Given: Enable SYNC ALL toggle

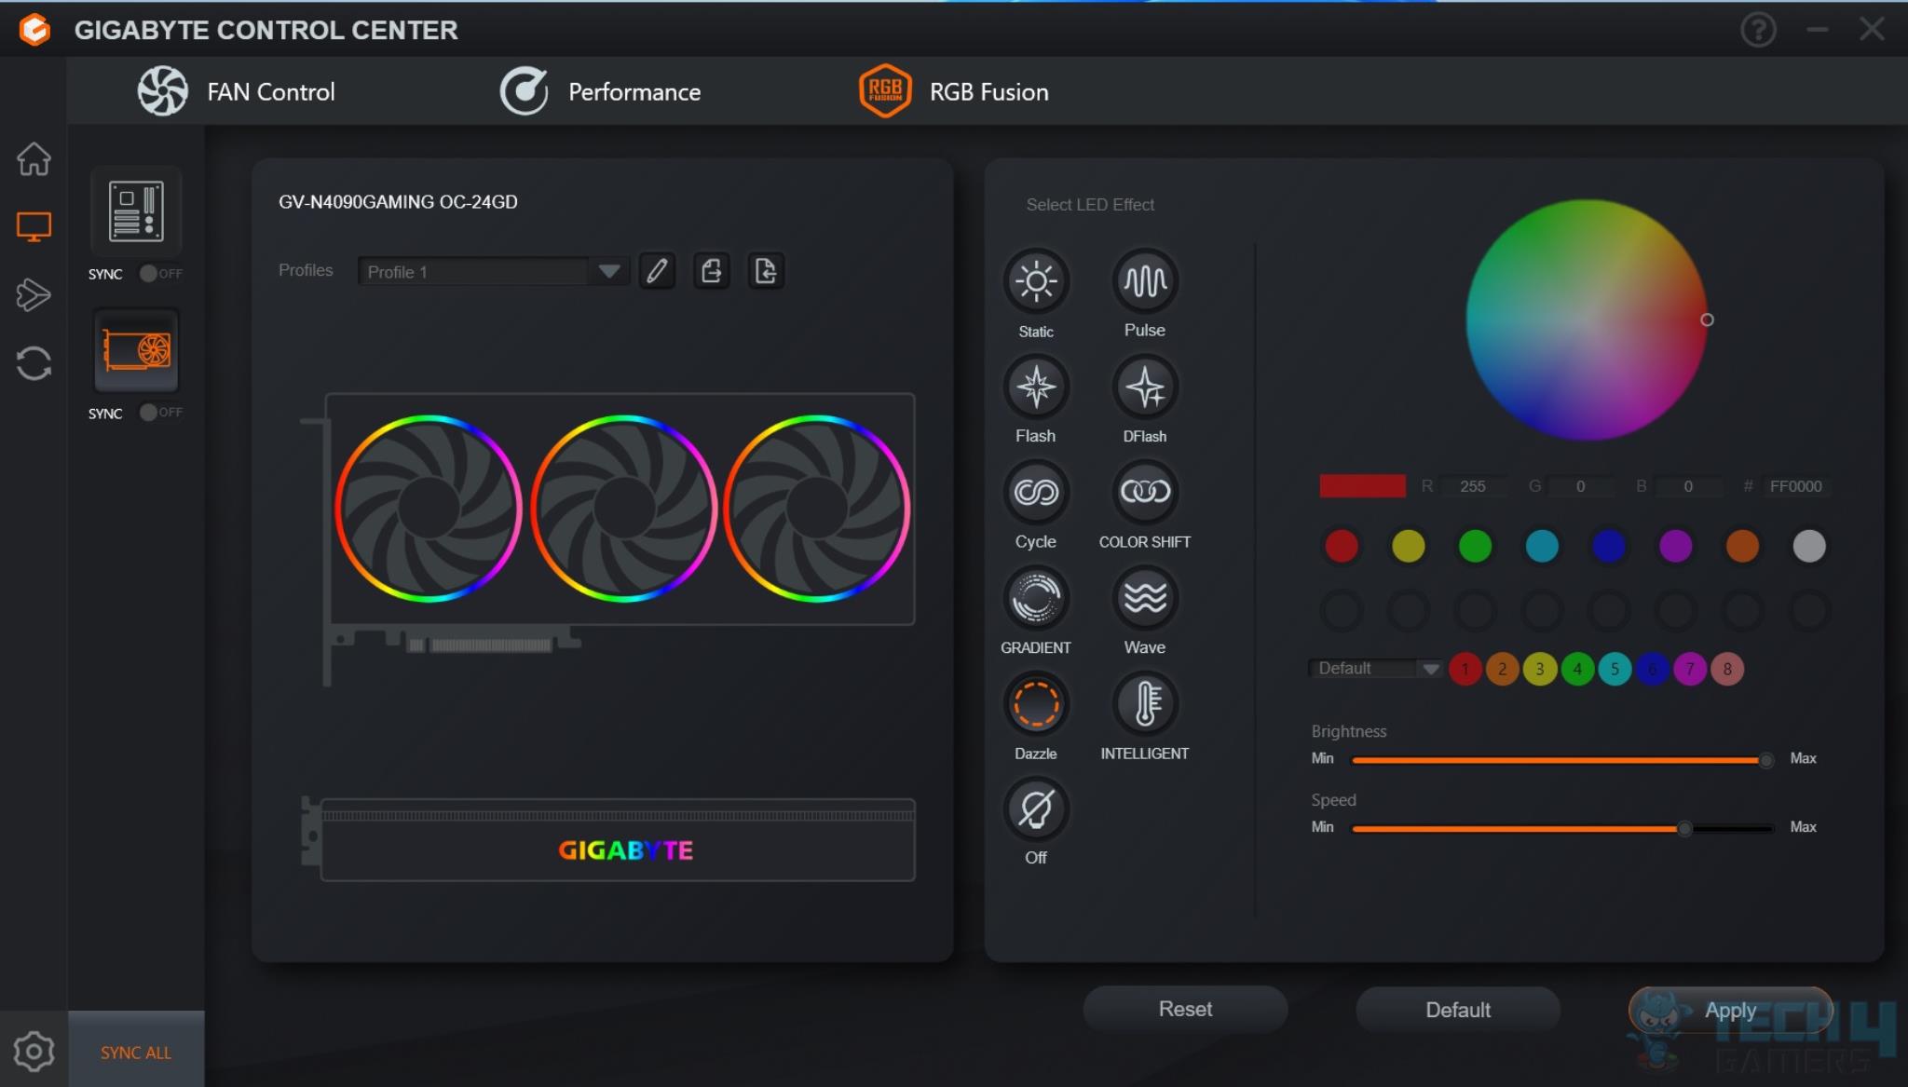Looking at the screenshot, I should point(135,1052).
